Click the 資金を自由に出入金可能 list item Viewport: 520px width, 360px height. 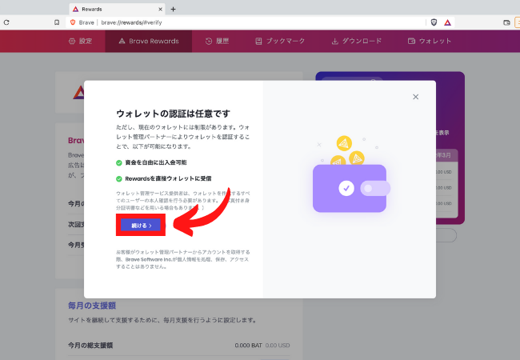[x=151, y=162]
